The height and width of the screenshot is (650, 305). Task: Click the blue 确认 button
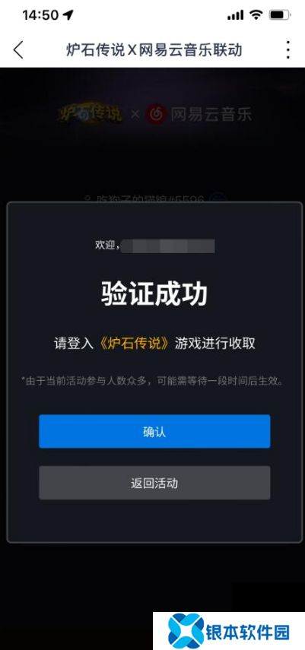(154, 431)
